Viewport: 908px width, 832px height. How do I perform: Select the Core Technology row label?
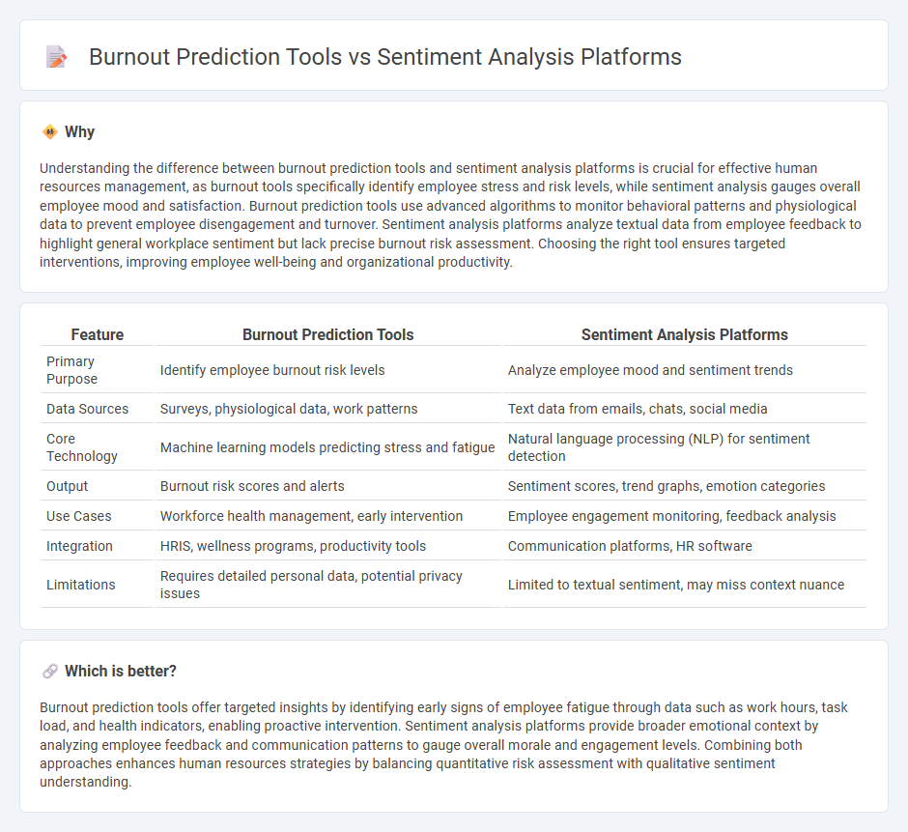(82, 447)
